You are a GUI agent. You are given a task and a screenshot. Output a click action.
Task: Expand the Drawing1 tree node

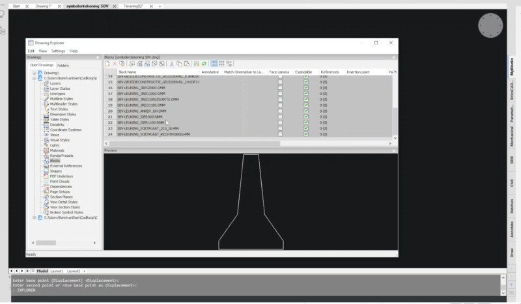(33, 73)
